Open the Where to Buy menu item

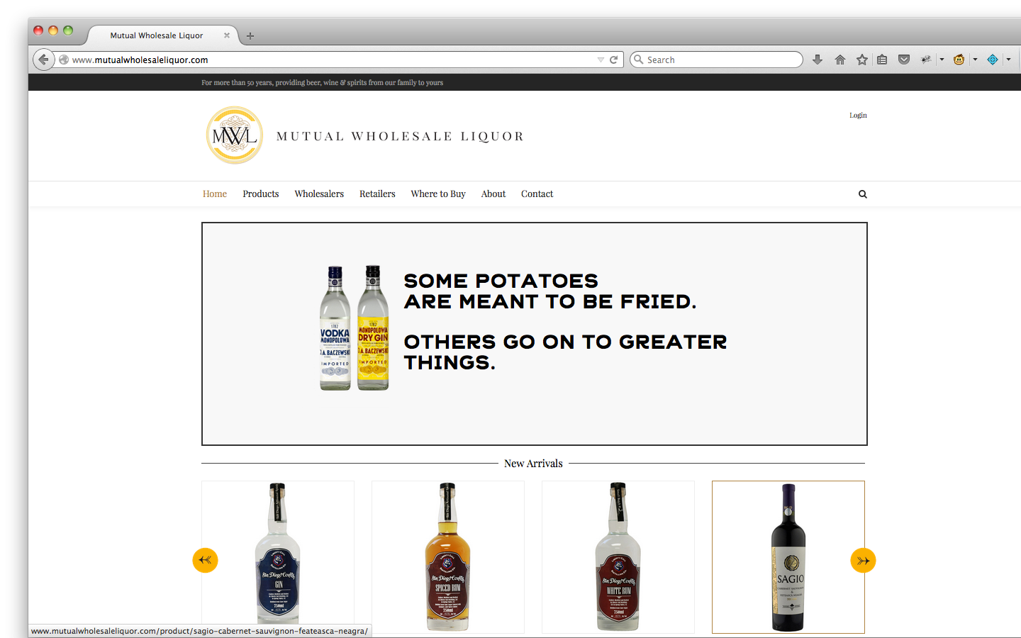(438, 194)
